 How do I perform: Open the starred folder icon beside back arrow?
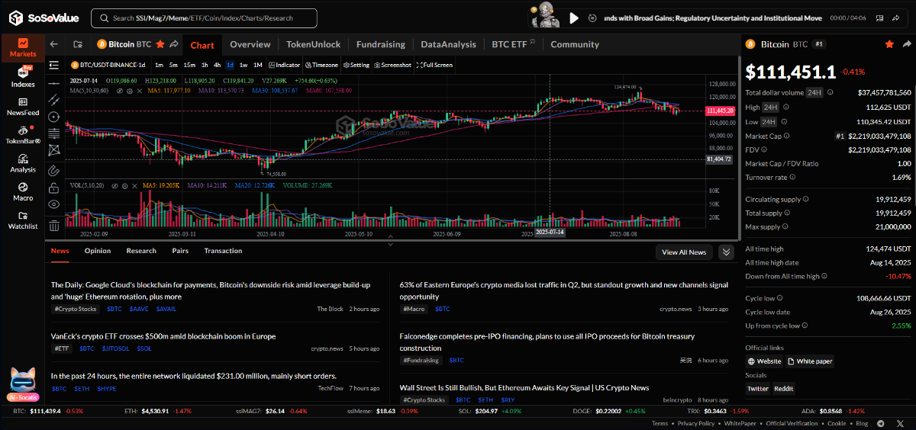coord(78,45)
